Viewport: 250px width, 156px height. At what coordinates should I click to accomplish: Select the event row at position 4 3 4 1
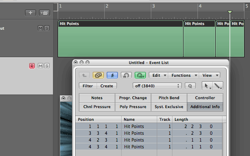coord(149,147)
